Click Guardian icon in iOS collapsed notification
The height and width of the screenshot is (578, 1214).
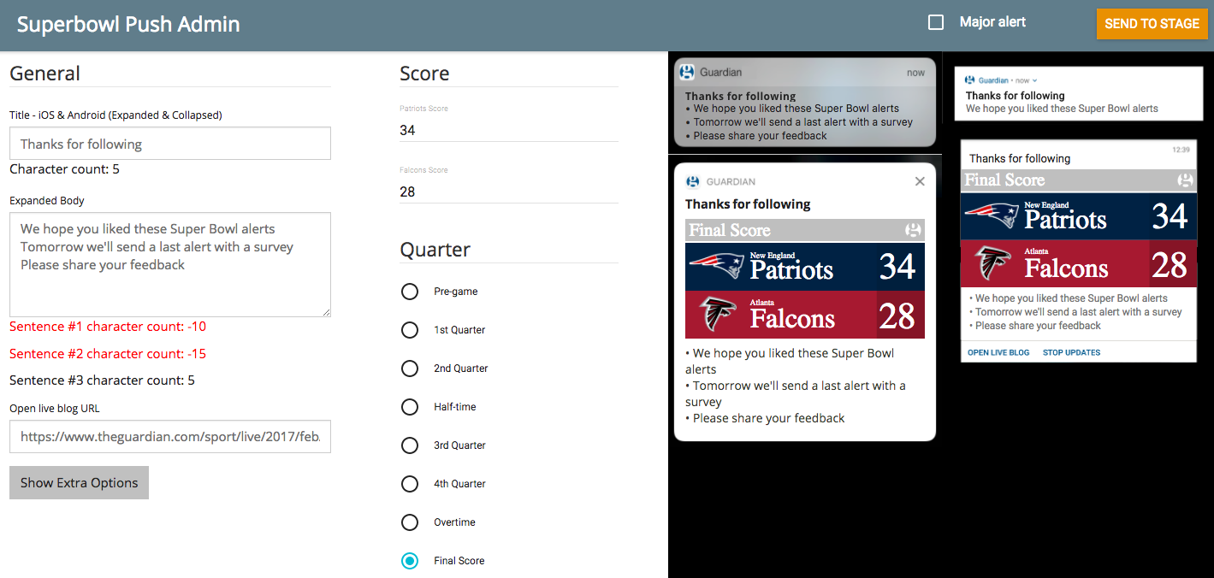click(x=686, y=73)
